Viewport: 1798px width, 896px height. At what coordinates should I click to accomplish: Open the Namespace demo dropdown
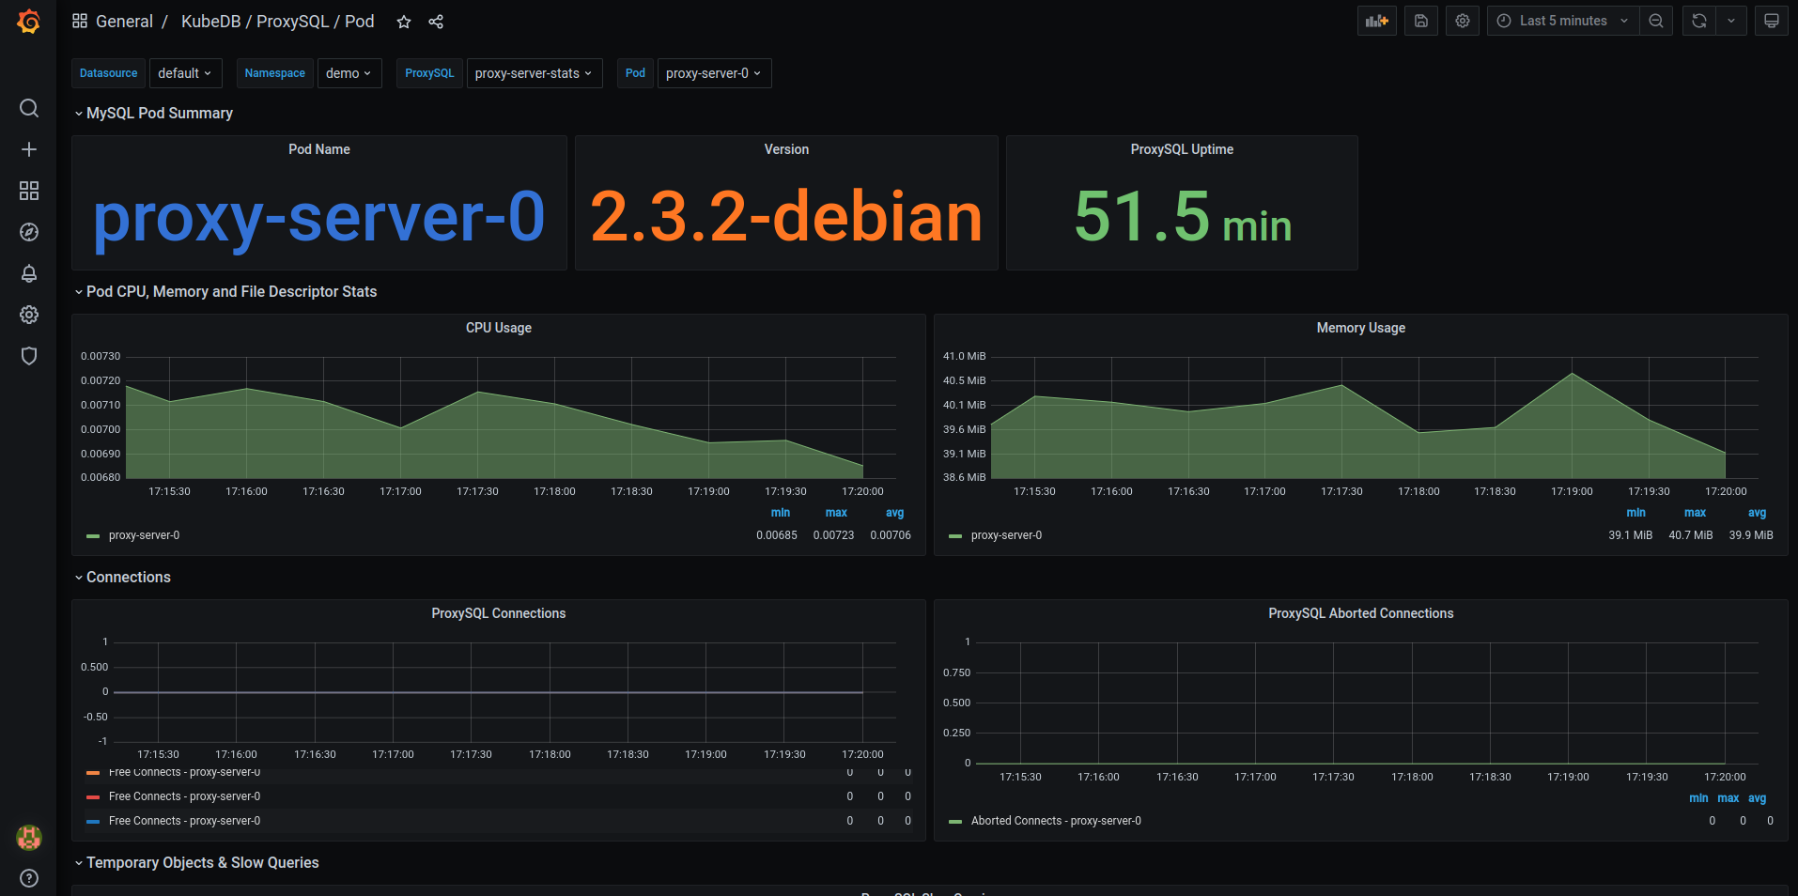click(349, 73)
